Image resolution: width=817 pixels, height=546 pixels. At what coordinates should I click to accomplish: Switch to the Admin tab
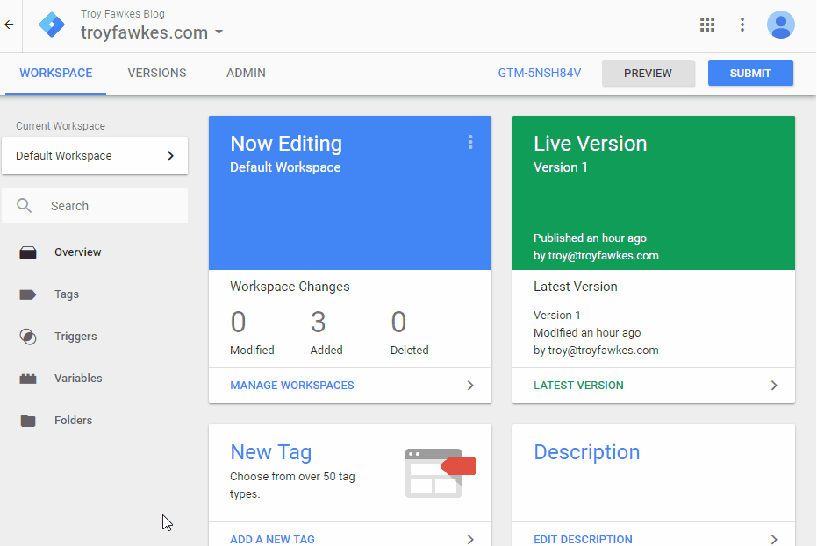[246, 74]
